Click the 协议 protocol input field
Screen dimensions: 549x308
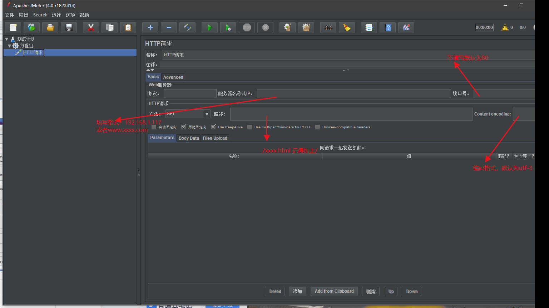click(190, 93)
